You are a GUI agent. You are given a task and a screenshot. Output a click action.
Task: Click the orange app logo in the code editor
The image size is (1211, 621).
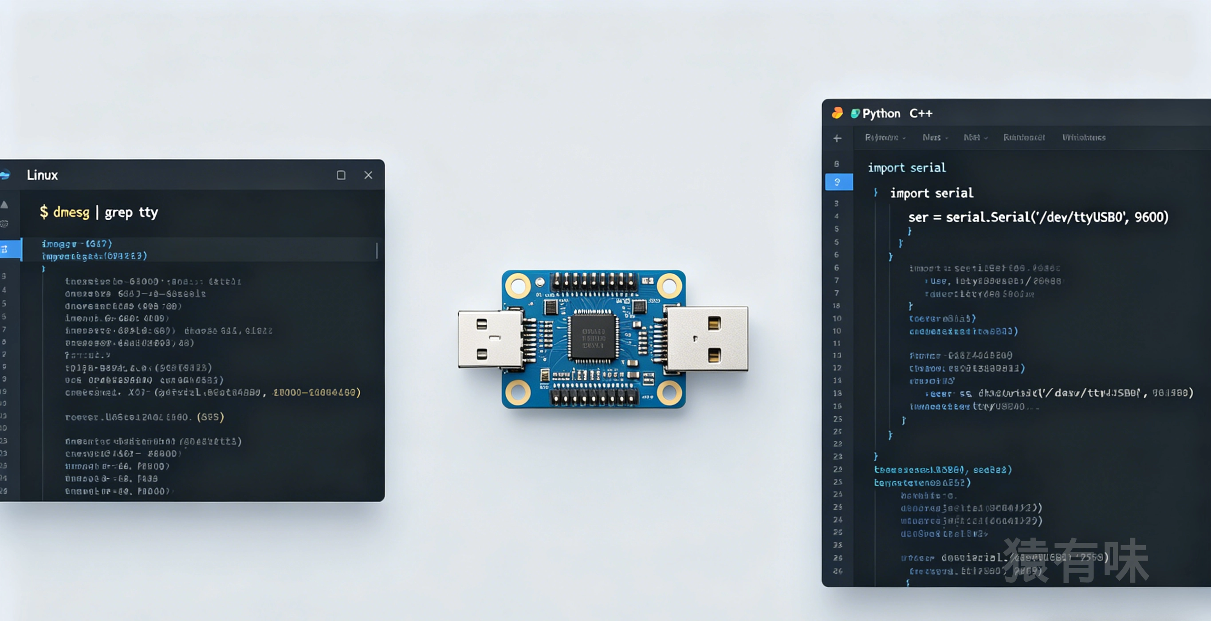click(837, 113)
